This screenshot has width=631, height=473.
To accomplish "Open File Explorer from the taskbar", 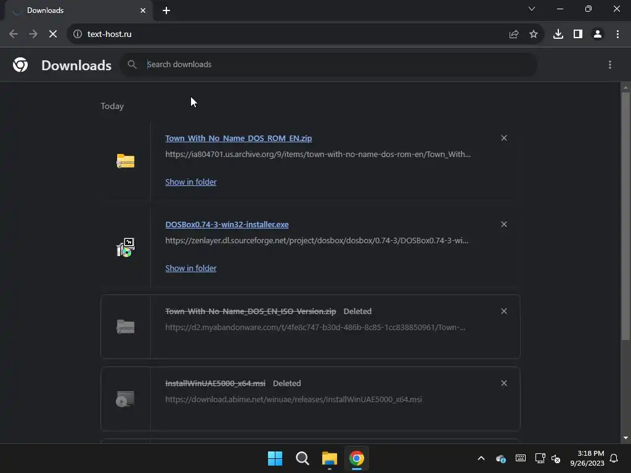I will pyautogui.click(x=329, y=458).
